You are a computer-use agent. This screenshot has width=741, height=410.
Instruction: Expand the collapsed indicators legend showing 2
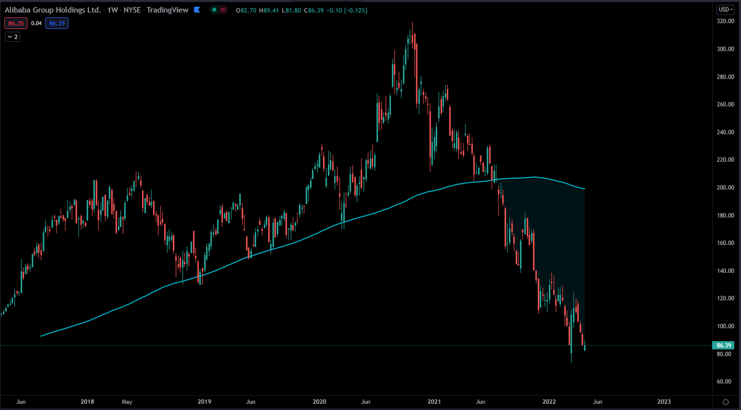13,37
